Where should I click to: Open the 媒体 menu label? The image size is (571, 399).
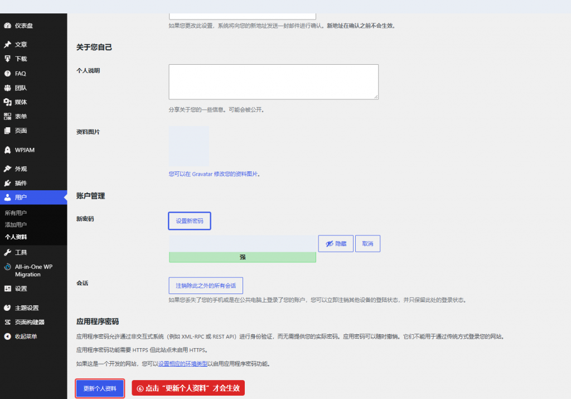pos(21,102)
